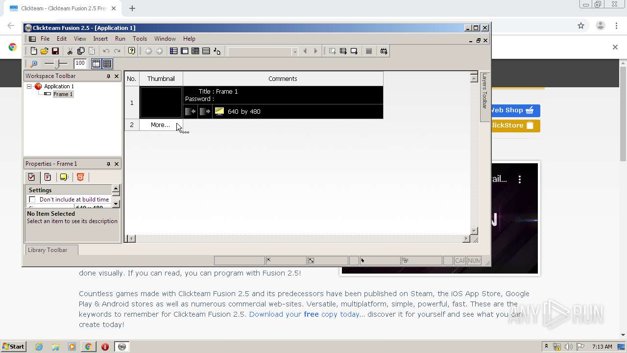Undo the last action
627x353 pixels.
(106, 51)
